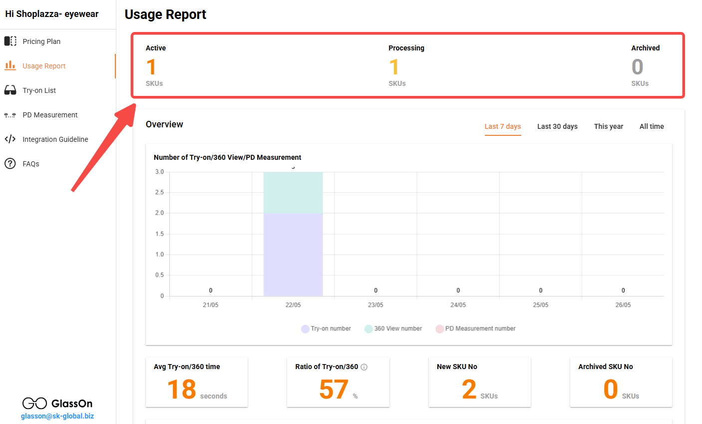The width and height of the screenshot is (702, 424).
Task: Open the glasson@sk-global.biz email link
Action: click(57, 416)
